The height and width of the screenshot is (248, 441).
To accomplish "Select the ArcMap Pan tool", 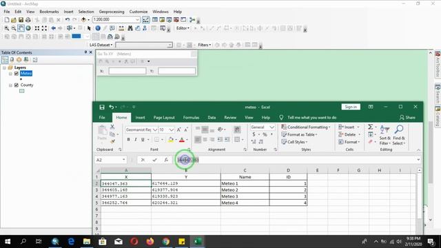I will pyautogui.click(x=21, y=28).
